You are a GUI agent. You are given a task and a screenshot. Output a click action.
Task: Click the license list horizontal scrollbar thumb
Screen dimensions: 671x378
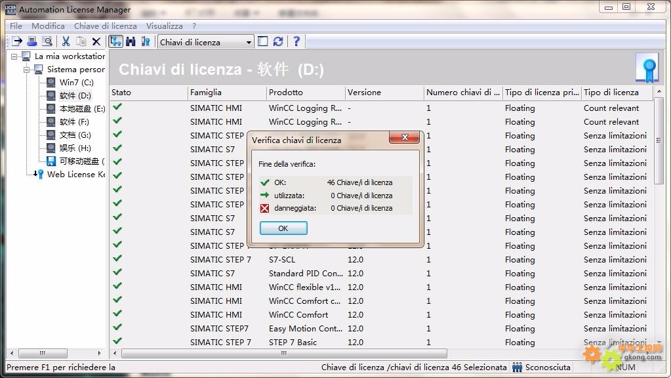pyautogui.click(x=284, y=354)
